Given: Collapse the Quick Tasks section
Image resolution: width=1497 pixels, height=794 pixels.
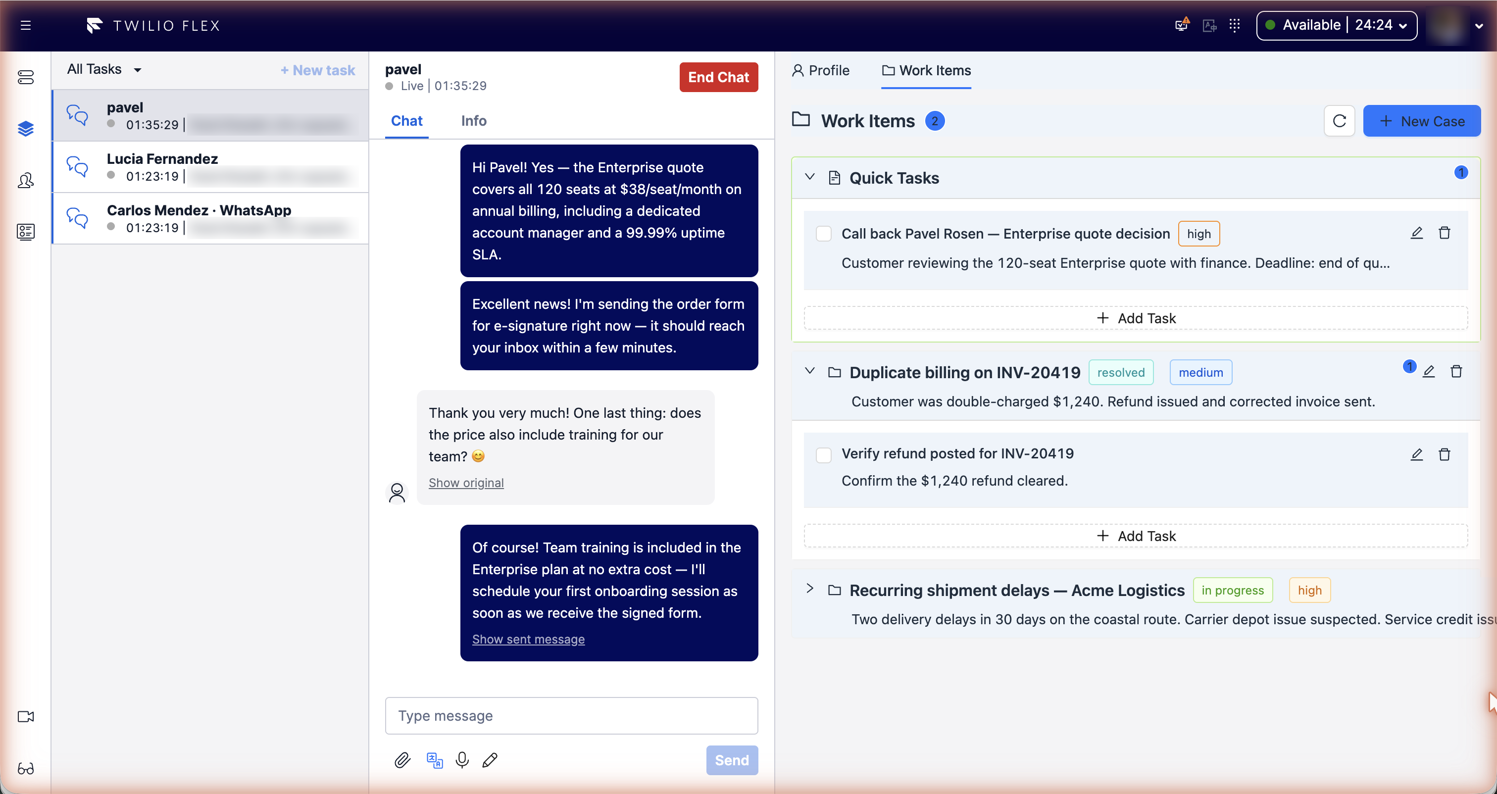Looking at the screenshot, I should coord(809,177).
